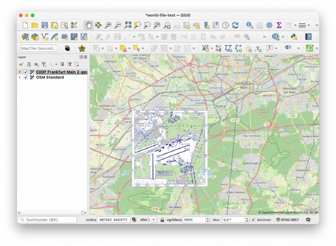Refresh the map canvas

tap(235, 25)
